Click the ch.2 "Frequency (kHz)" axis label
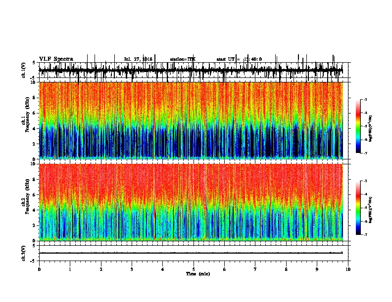Image resolution: width=392 pixels, height=302 pixels. (27, 196)
